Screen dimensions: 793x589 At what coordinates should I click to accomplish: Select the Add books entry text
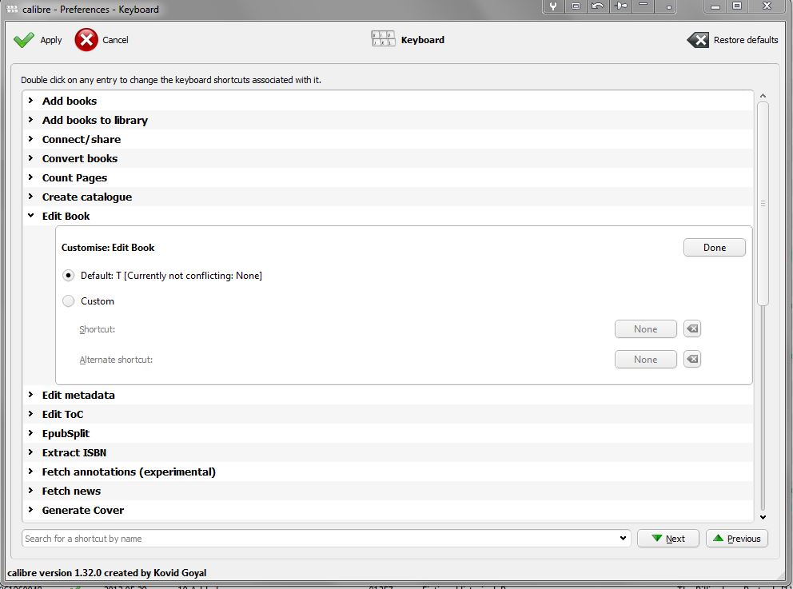(x=70, y=101)
